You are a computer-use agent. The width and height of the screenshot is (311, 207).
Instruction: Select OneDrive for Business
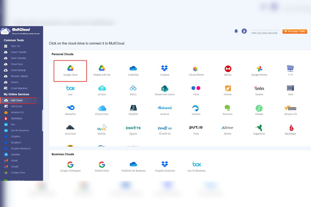(133, 167)
